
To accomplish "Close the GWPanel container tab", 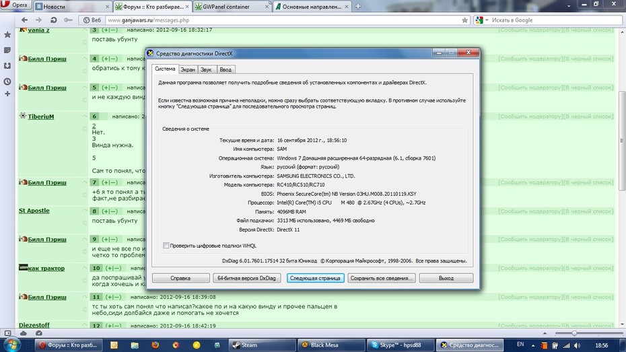I will point(267,7).
